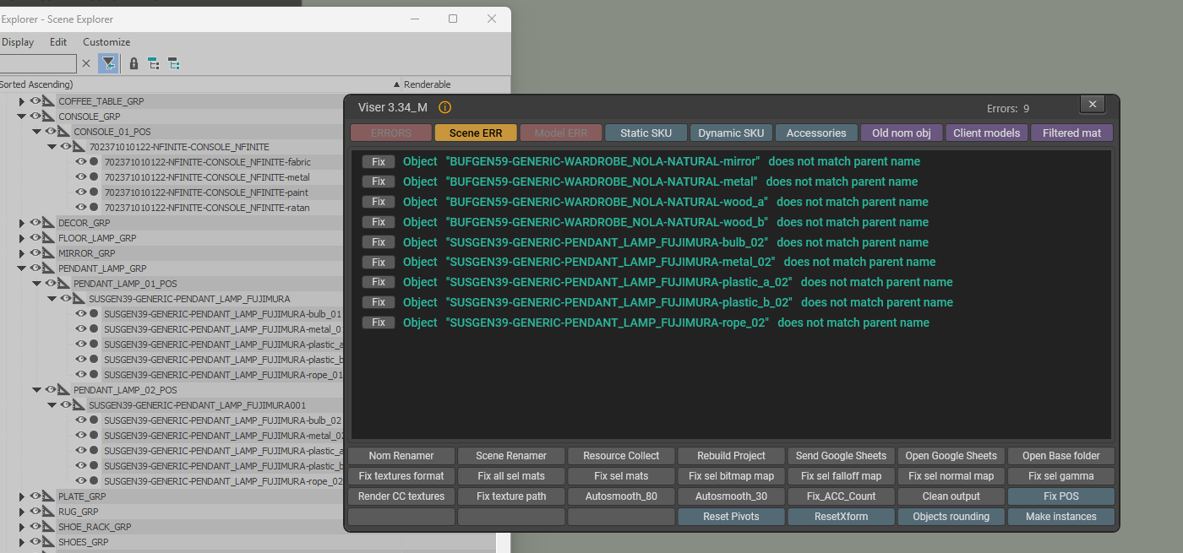
Task: Click geometry dot icon of FUJIMURA-bulb_02 in tree
Action: click(x=95, y=420)
